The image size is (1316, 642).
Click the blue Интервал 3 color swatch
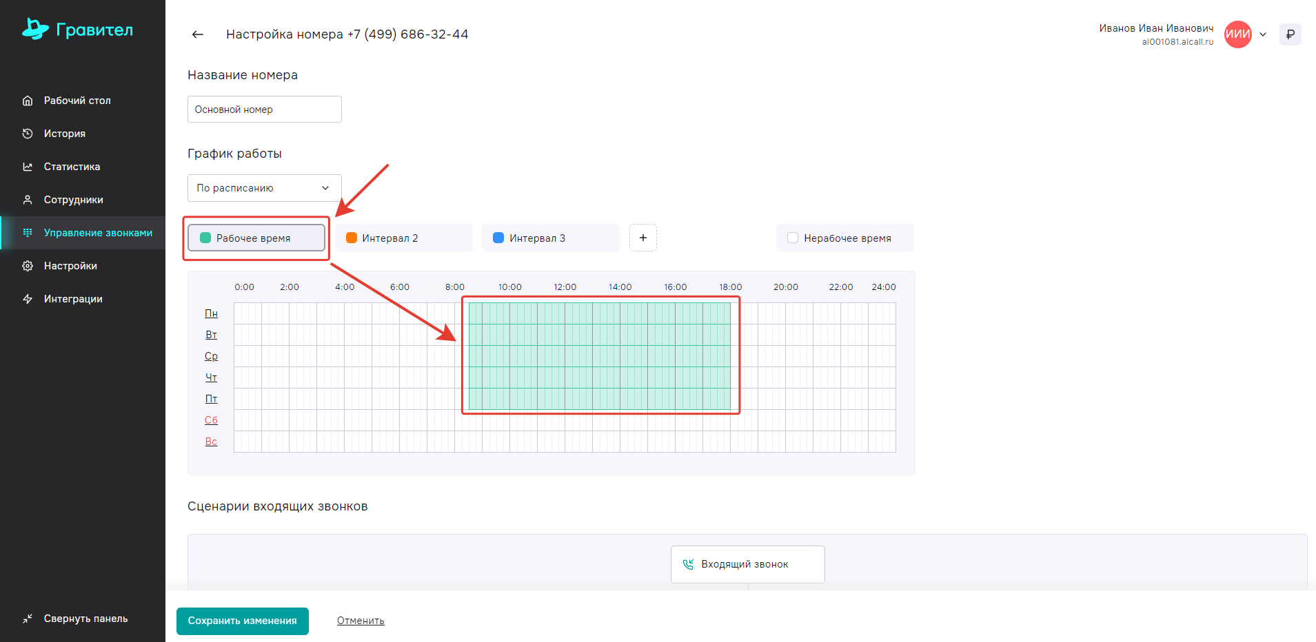[x=498, y=238]
